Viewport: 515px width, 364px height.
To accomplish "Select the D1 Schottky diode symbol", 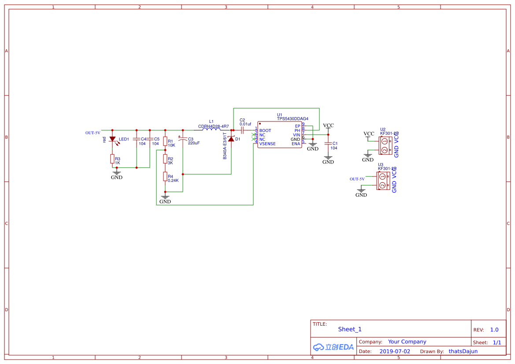I will pyautogui.click(x=231, y=139).
